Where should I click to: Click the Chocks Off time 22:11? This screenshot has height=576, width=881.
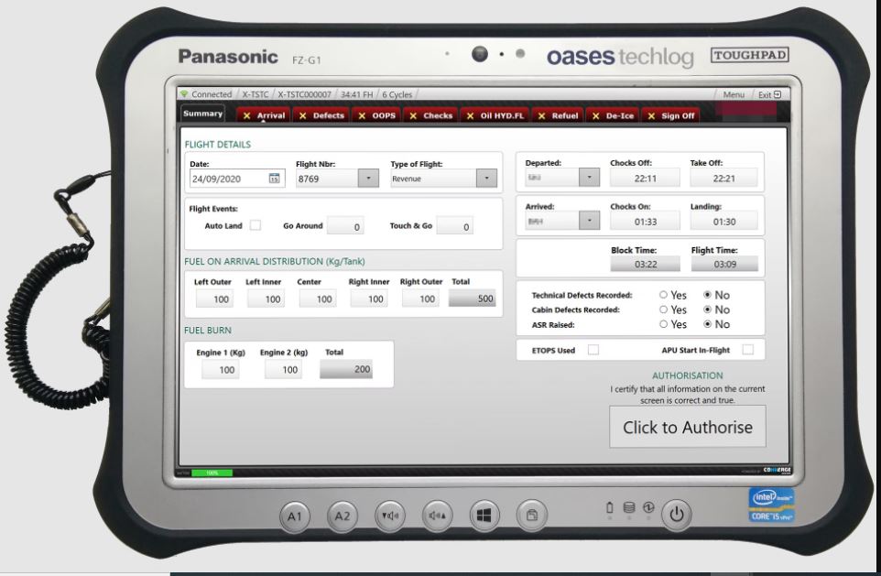pos(645,178)
